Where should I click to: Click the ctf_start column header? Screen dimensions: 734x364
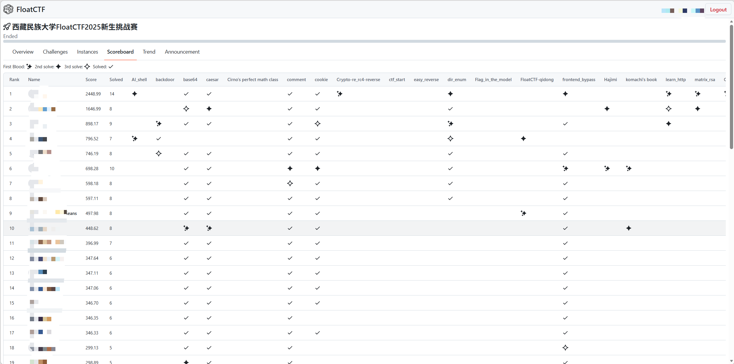coord(397,80)
